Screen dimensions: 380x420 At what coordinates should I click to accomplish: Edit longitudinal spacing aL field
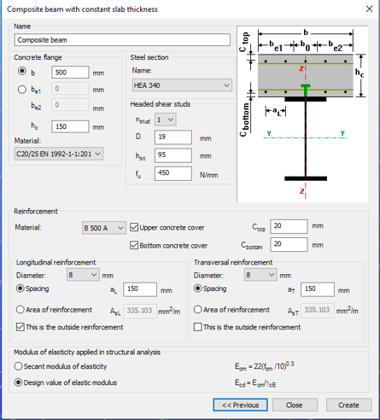pyautogui.click(x=140, y=289)
